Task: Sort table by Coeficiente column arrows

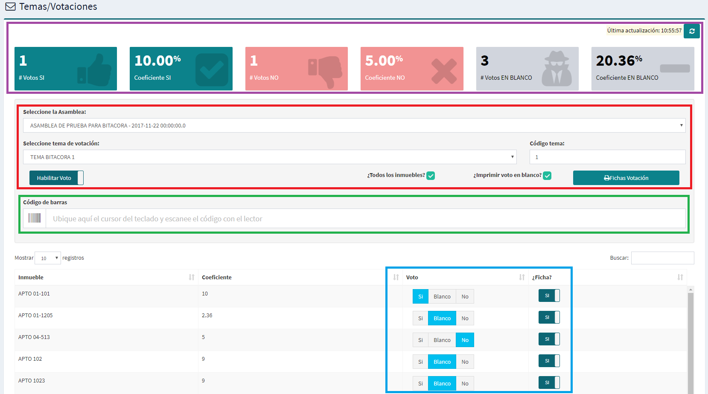Action: [396, 277]
